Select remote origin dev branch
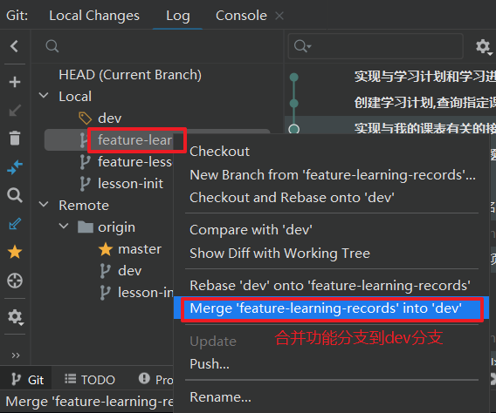The height and width of the screenshot is (413, 496). 130,271
